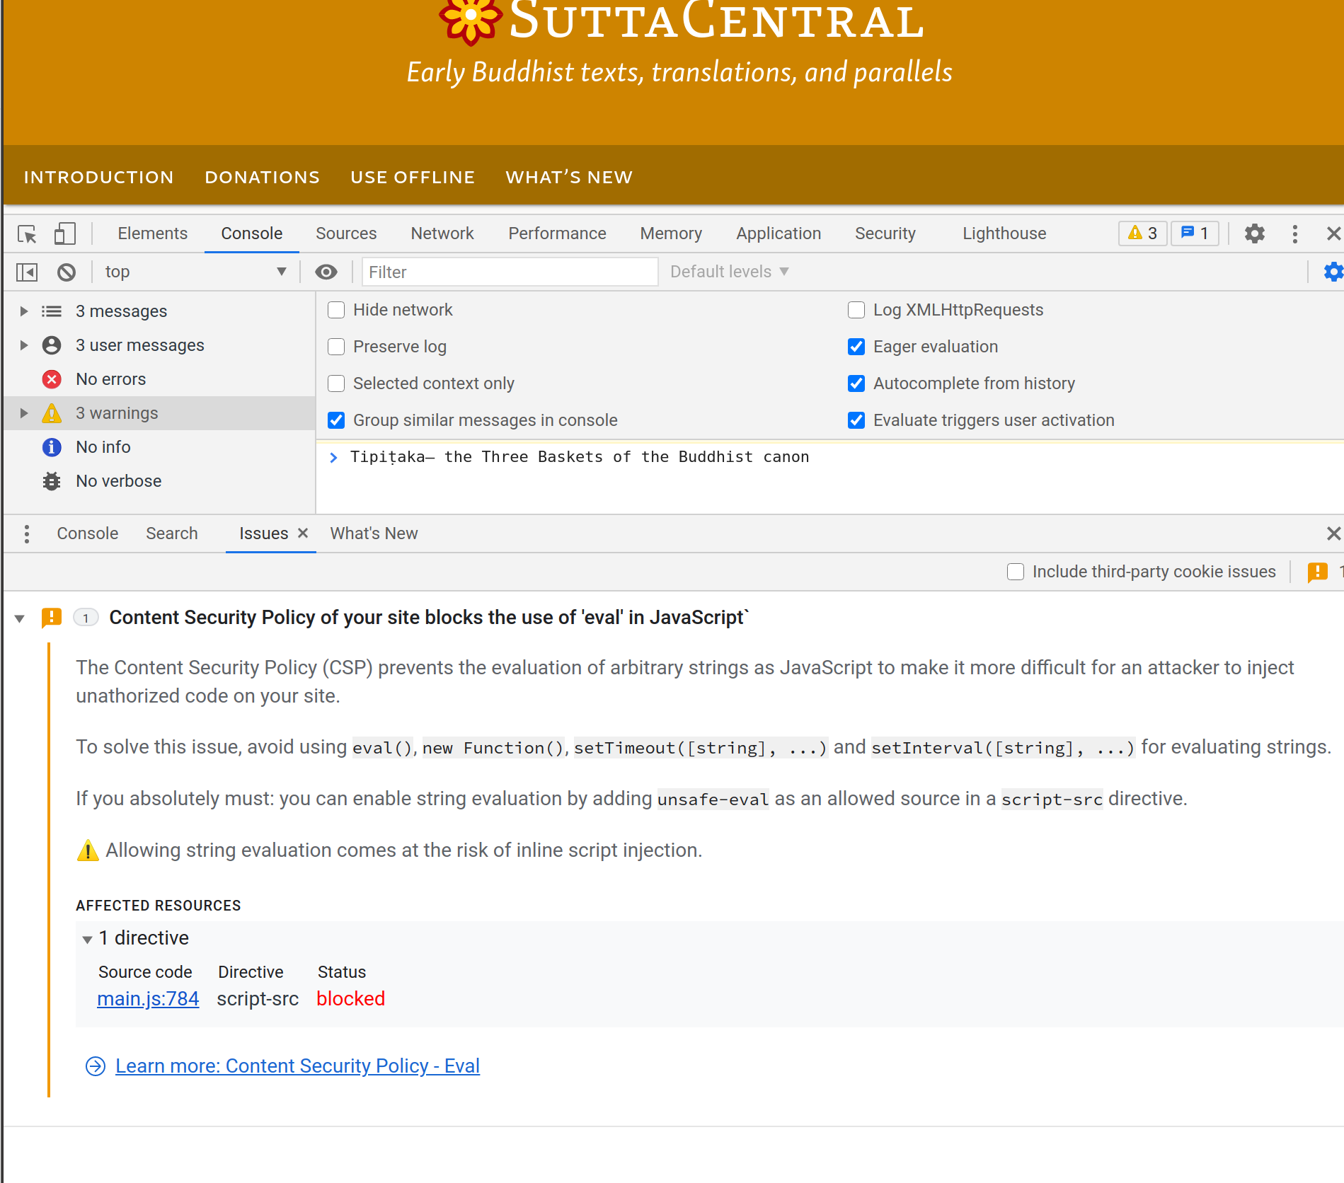Uncheck Group similar messages in console

point(336,420)
